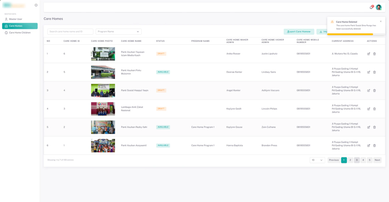This screenshot has height=202, width=389.
Task: Open the user profile avatar
Action: 379,7
